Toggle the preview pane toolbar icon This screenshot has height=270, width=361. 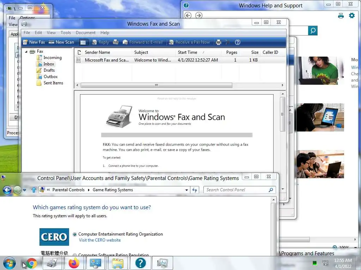83,42
